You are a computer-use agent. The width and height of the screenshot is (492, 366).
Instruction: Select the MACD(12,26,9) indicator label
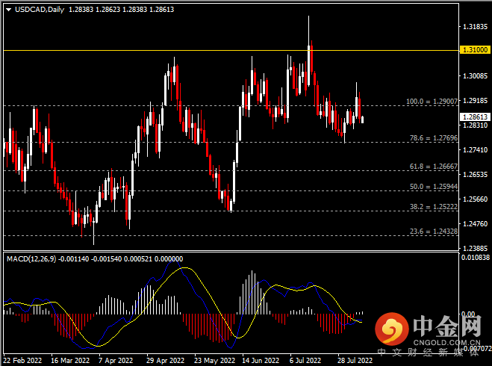(x=31, y=259)
